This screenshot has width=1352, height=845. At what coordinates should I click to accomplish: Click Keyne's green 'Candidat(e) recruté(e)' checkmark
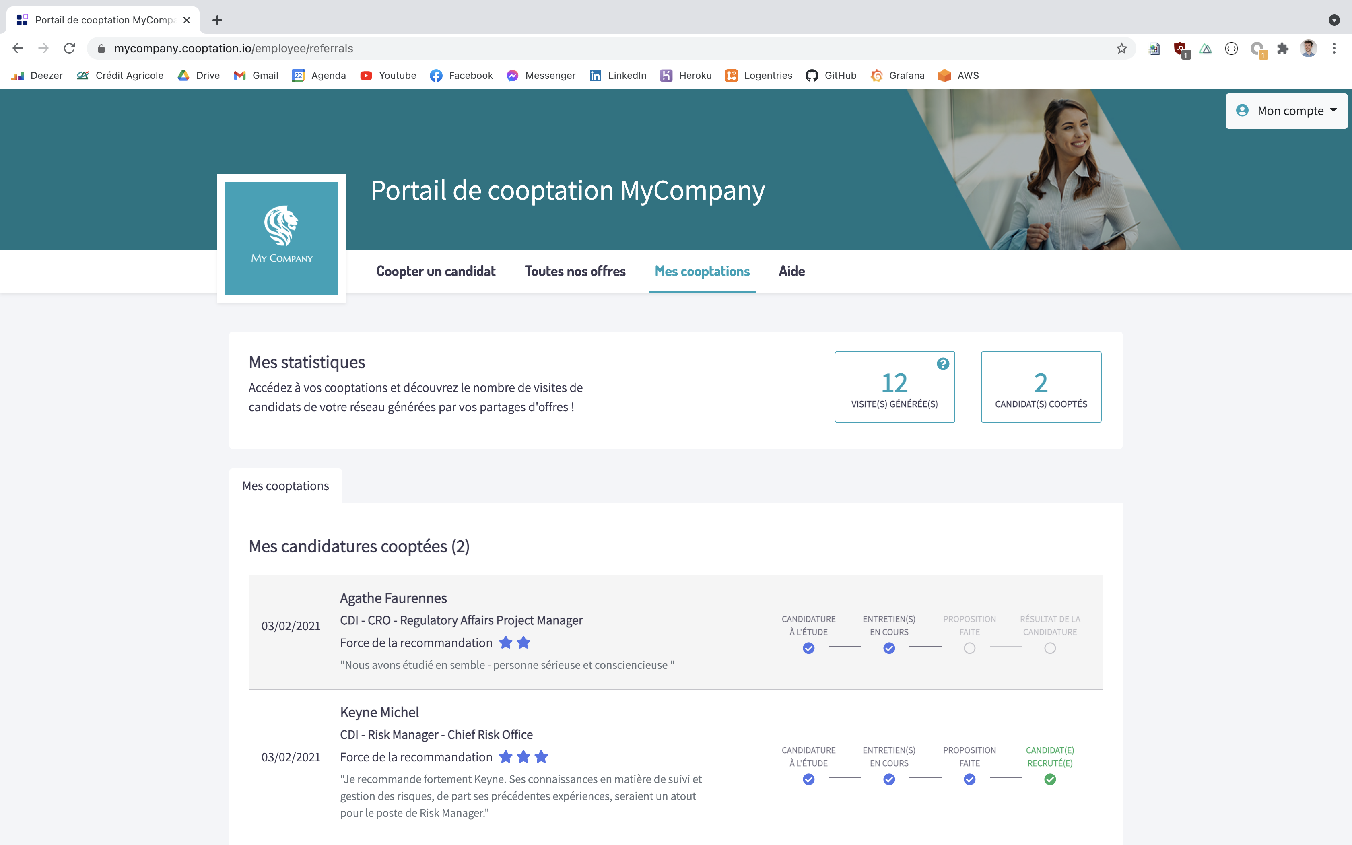click(1050, 779)
